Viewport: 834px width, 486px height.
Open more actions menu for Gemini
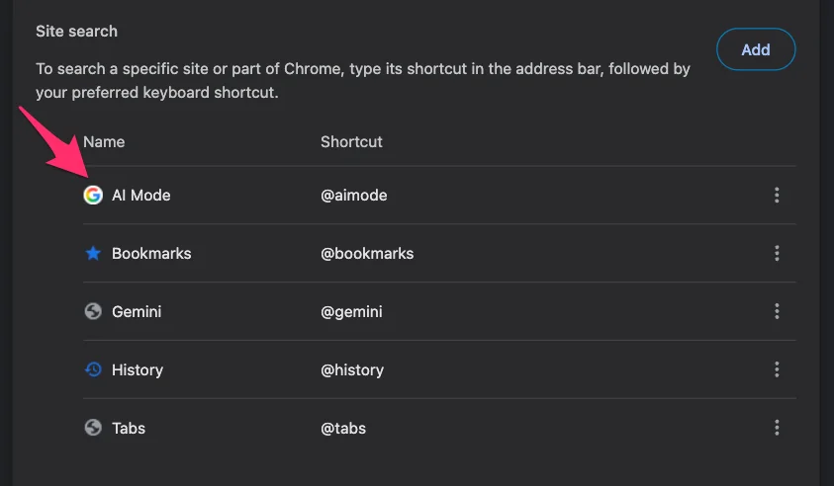pyautogui.click(x=777, y=311)
